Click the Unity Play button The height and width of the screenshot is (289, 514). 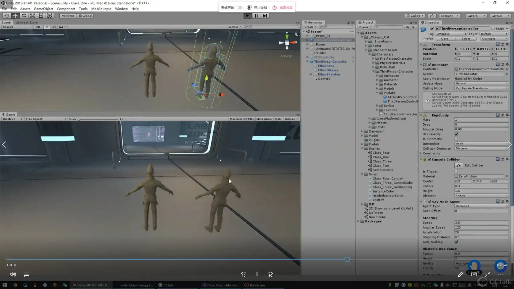click(x=247, y=16)
